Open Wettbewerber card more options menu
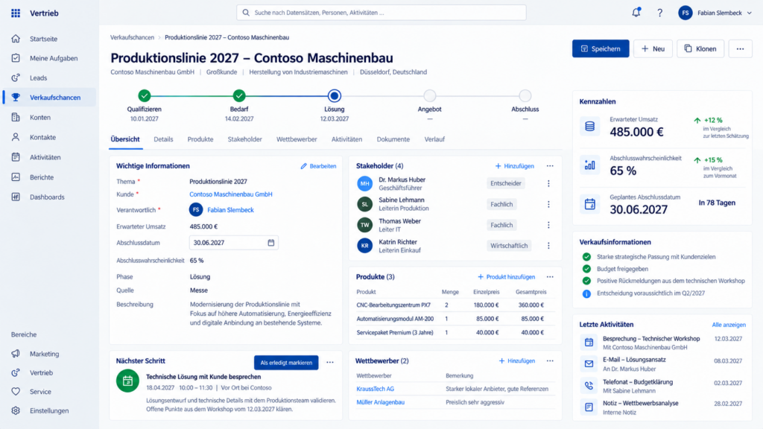The width and height of the screenshot is (763, 429). tap(550, 361)
